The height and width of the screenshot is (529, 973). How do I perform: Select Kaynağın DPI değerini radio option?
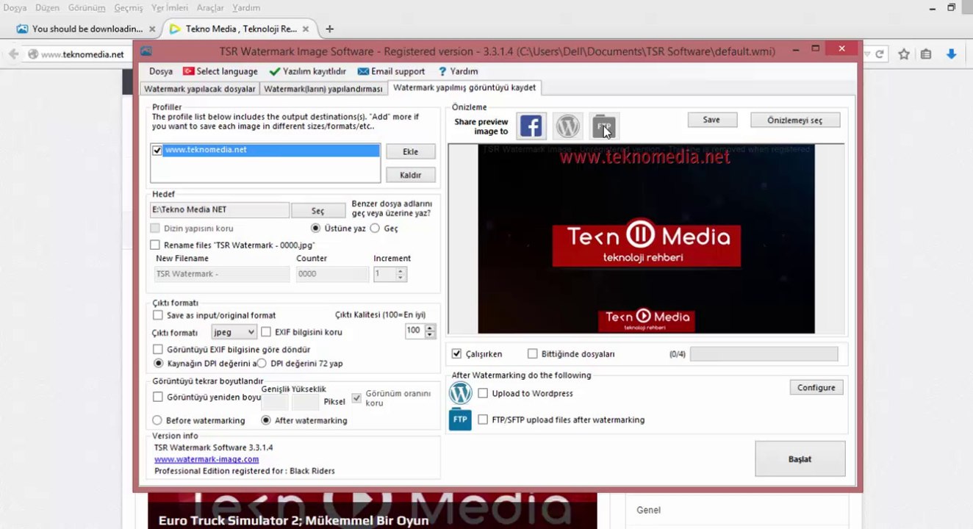pyautogui.click(x=158, y=364)
